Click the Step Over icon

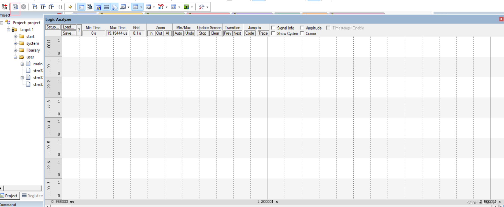(43, 7)
